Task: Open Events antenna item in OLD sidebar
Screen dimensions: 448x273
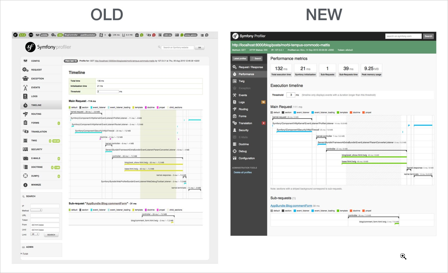Action: pyautogui.click(x=41, y=88)
